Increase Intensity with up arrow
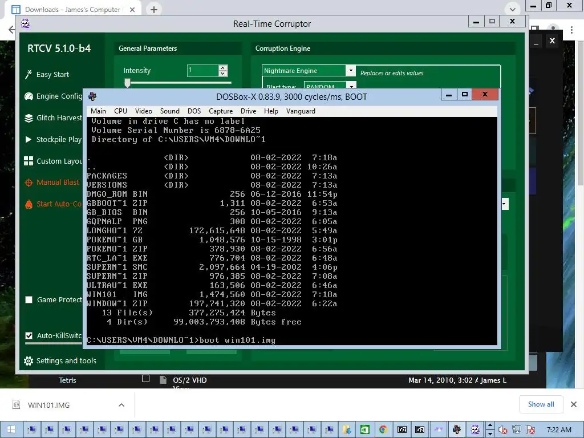This screenshot has height=438, width=584. tap(223, 68)
